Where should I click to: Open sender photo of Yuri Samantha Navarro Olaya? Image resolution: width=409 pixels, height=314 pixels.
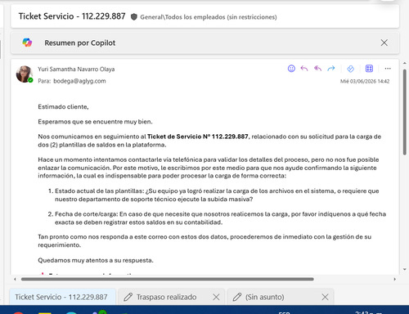click(x=25, y=74)
